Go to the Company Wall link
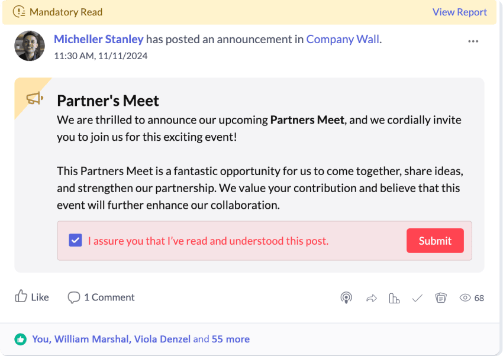The image size is (503, 356). 343,40
